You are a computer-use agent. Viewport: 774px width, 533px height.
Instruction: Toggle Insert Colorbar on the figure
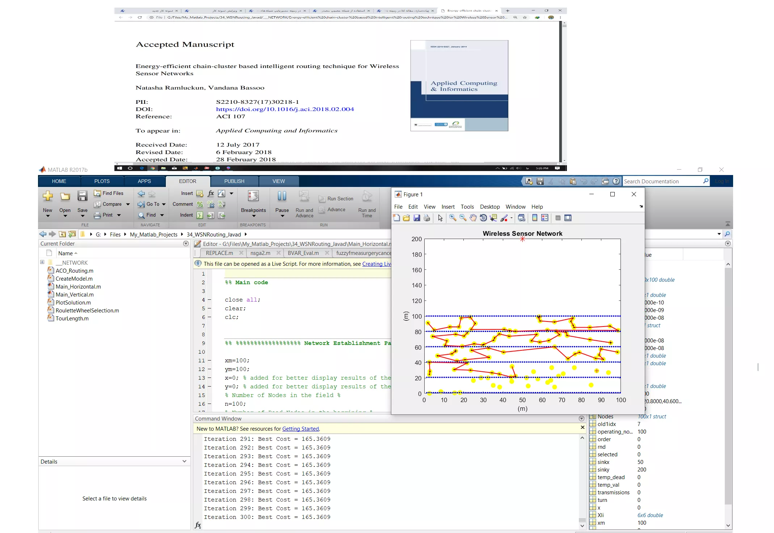[535, 218]
